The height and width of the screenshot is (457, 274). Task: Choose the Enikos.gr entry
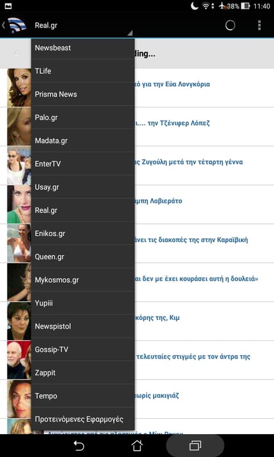click(x=83, y=234)
